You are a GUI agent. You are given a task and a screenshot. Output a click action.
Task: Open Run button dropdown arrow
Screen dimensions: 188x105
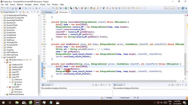pos(68,8)
